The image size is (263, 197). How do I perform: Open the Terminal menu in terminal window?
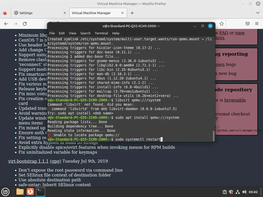[101, 33]
